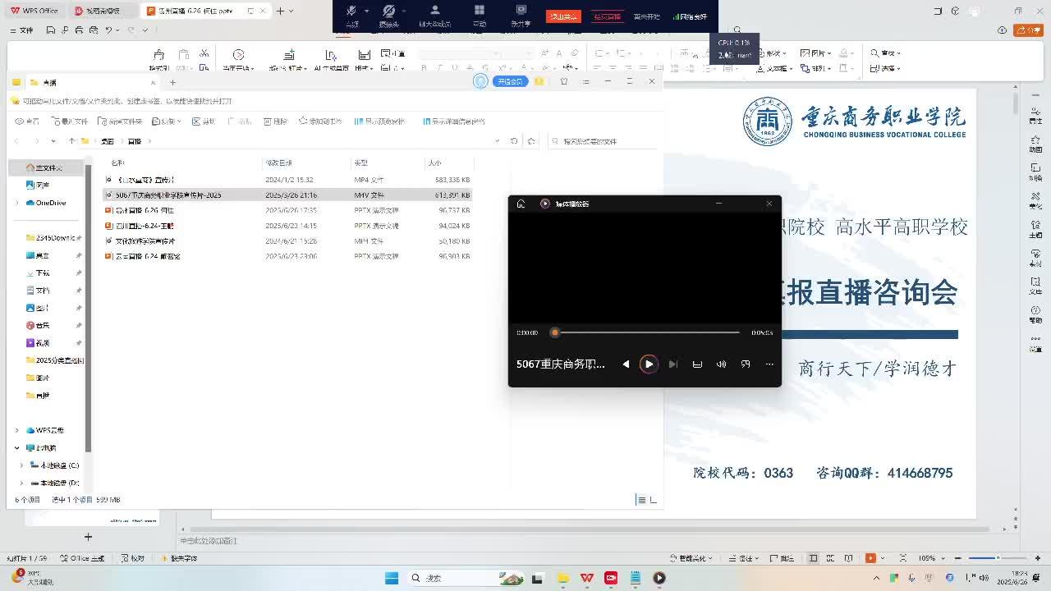Seek along the media player progress bar

[x=646, y=332]
